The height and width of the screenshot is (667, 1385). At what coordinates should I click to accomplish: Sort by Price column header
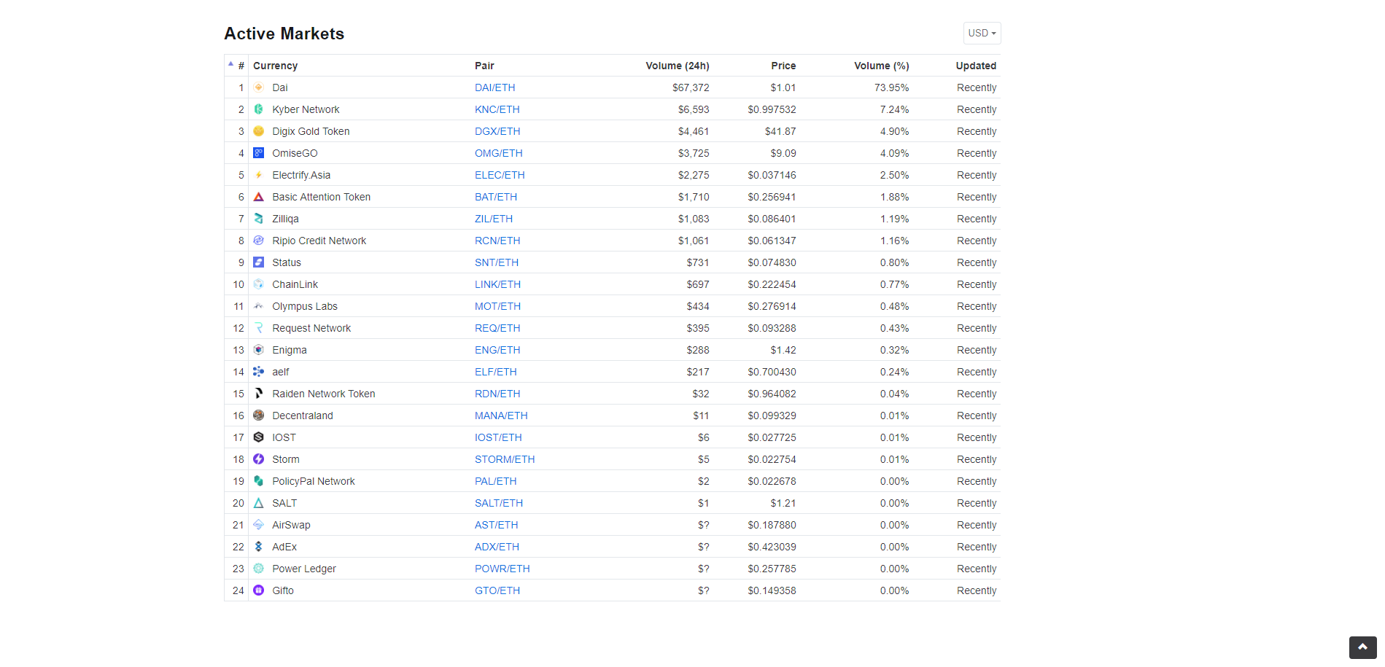point(783,66)
